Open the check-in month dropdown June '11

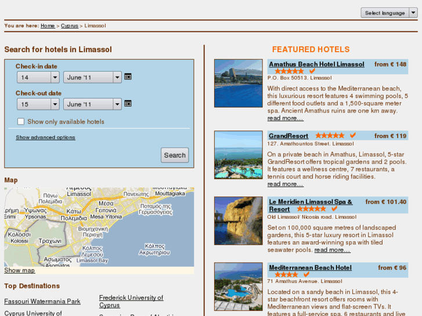pyautogui.click(x=92, y=78)
